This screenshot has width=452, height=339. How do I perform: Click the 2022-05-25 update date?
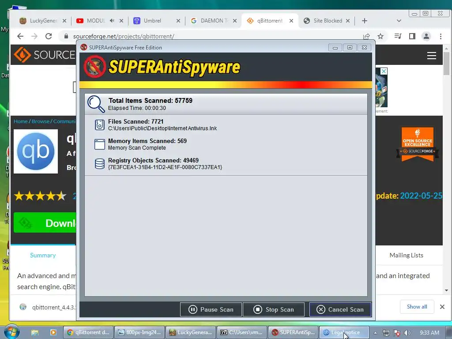421,196
